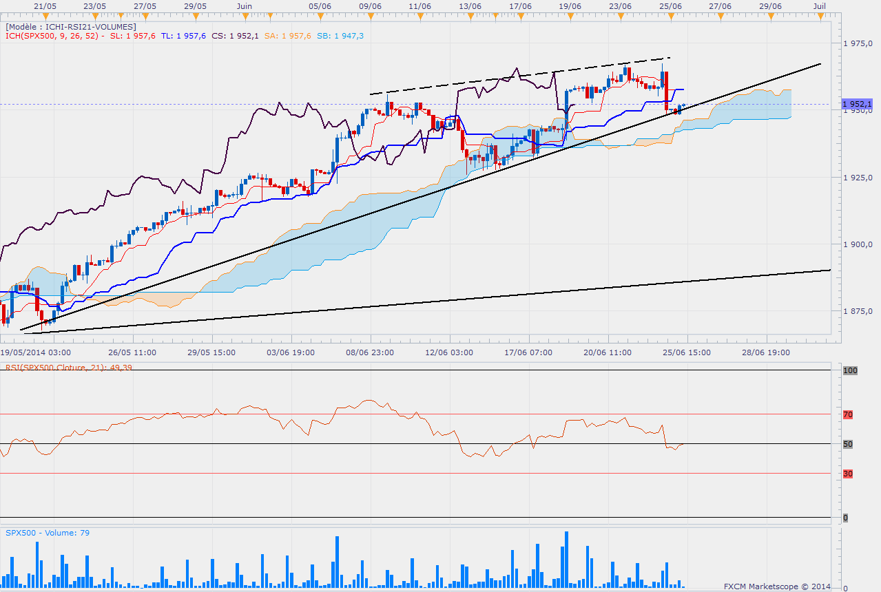Click the light blue SB value label

(340, 36)
